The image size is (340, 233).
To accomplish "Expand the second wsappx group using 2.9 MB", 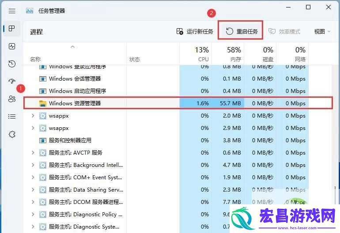I will (x=33, y=128).
